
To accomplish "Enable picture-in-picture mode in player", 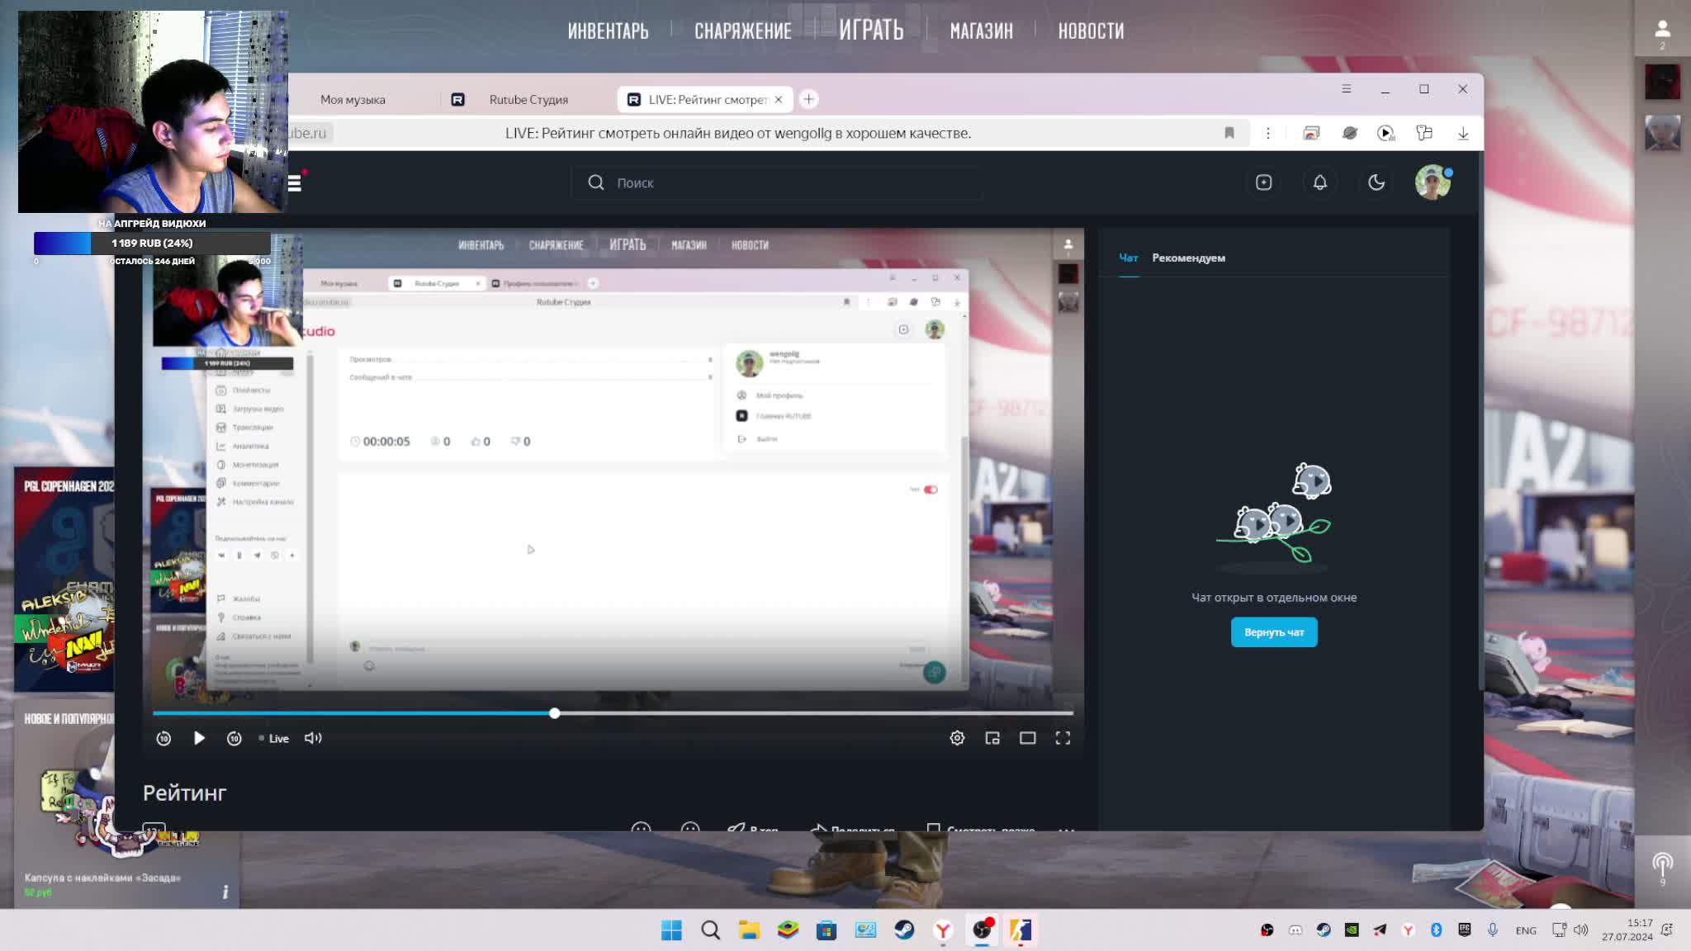I will click(x=992, y=738).
